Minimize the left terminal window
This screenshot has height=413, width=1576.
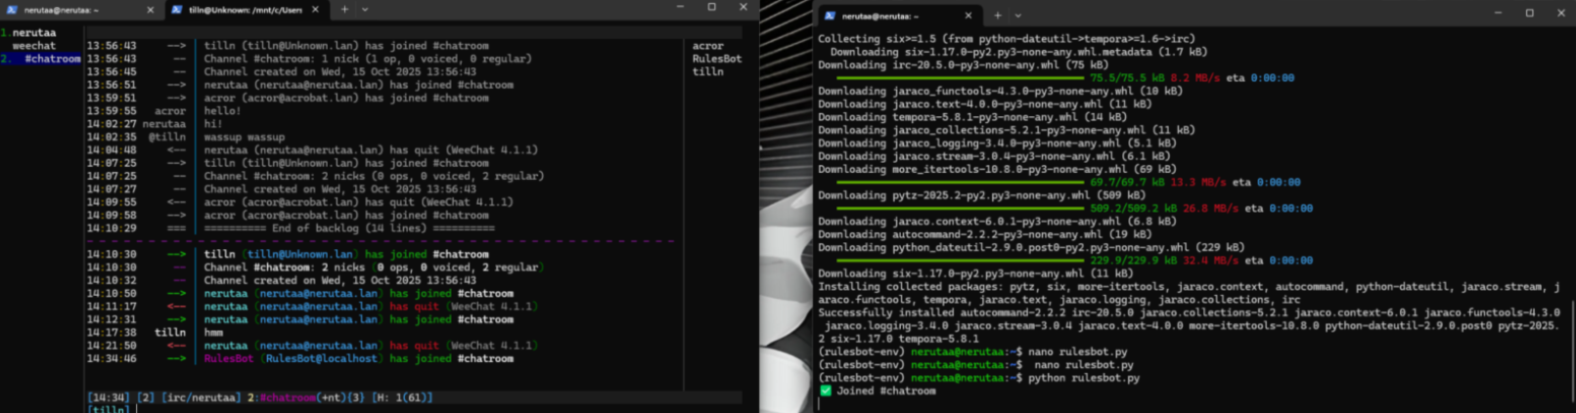[x=680, y=8]
